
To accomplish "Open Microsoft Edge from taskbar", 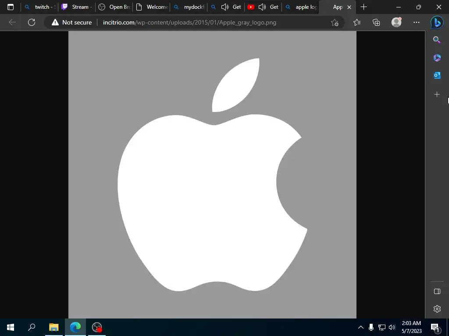I will 75,327.
